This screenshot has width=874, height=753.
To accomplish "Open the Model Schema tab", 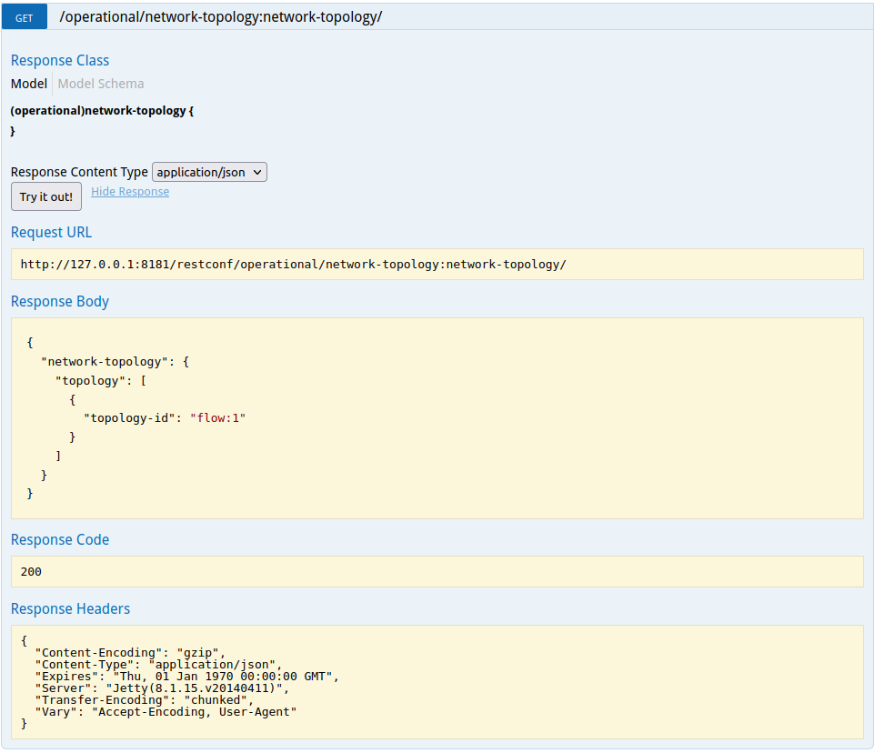I will pos(101,84).
